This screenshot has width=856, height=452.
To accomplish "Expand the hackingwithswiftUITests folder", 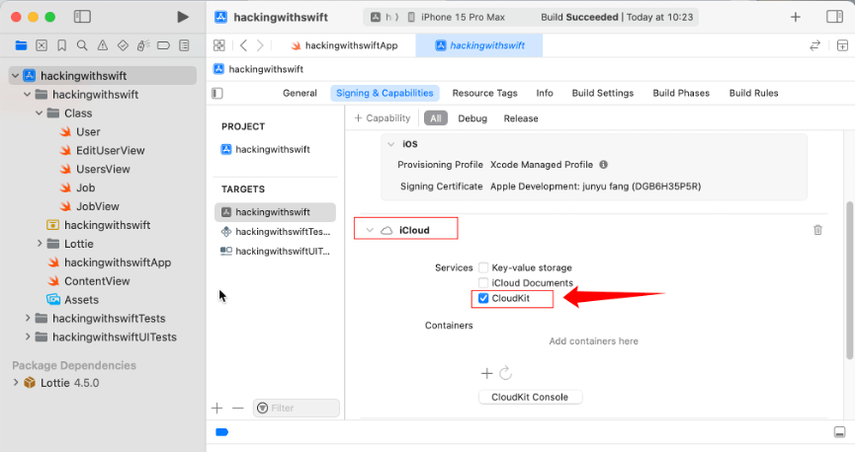I will click(x=28, y=337).
